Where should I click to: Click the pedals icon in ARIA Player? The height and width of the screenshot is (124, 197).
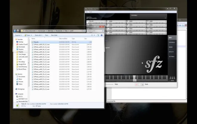[x=172, y=78]
